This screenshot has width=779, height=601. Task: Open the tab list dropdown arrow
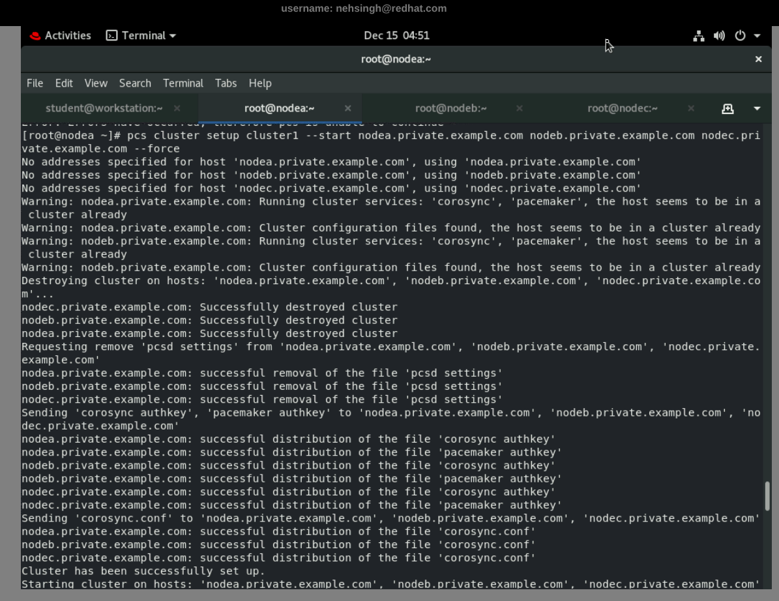coord(757,108)
